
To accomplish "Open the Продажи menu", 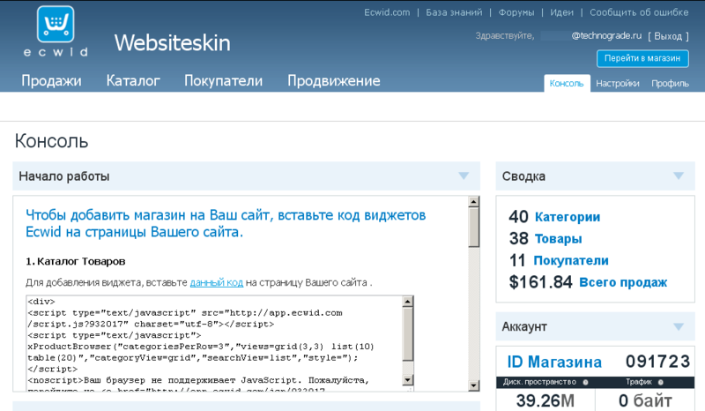I will [x=51, y=81].
